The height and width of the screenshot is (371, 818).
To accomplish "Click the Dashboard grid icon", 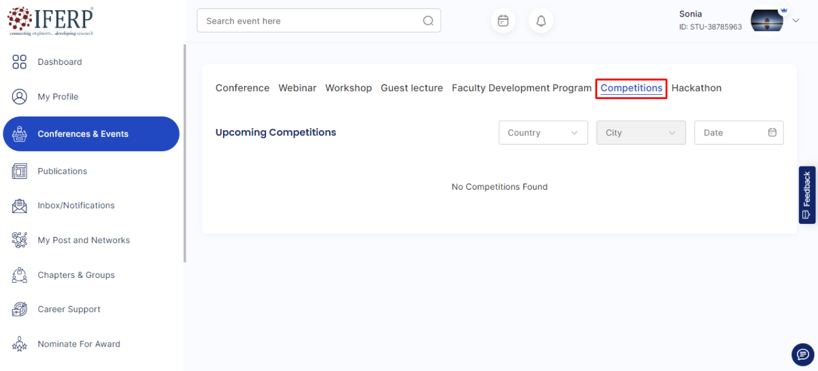I will 19,62.
